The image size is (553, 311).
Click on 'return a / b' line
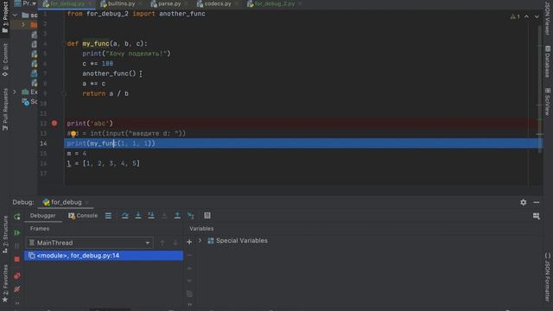coord(105,94)
